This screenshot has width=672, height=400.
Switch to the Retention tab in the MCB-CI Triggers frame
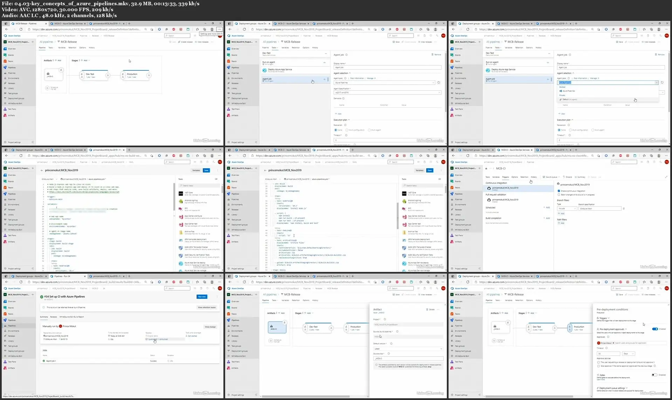coord(524,177)
